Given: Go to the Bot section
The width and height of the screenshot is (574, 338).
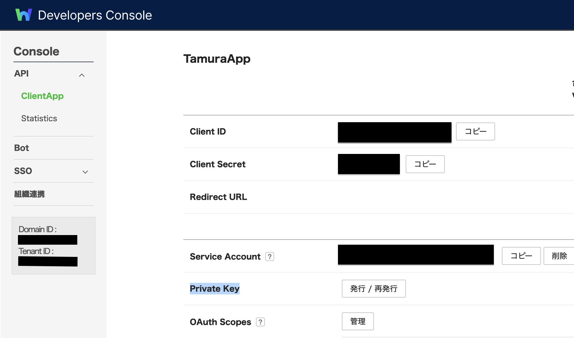Looking at the screenshot, I should click(x=21, y=148).
